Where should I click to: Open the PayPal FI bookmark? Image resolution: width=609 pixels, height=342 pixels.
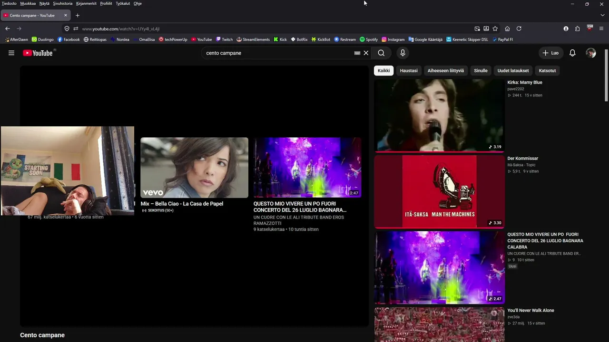pos(502,39)
